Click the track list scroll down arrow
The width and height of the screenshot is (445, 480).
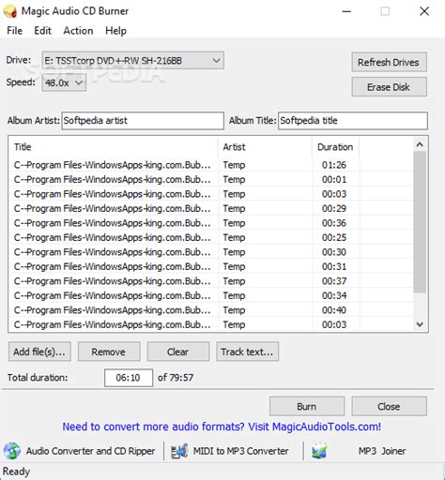coord(420,324)
